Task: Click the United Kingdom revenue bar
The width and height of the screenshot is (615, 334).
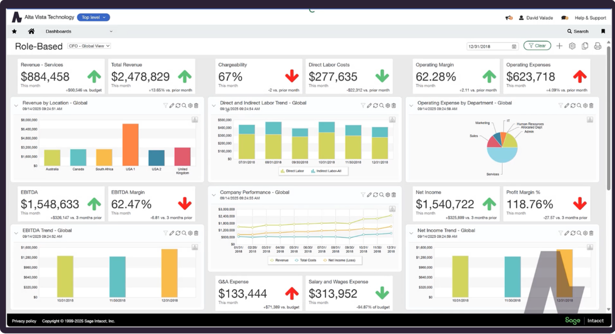Action: (182, 157)
